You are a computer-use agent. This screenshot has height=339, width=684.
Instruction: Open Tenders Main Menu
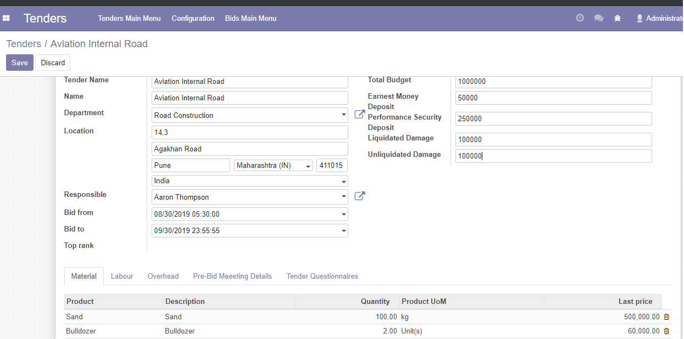129,18
